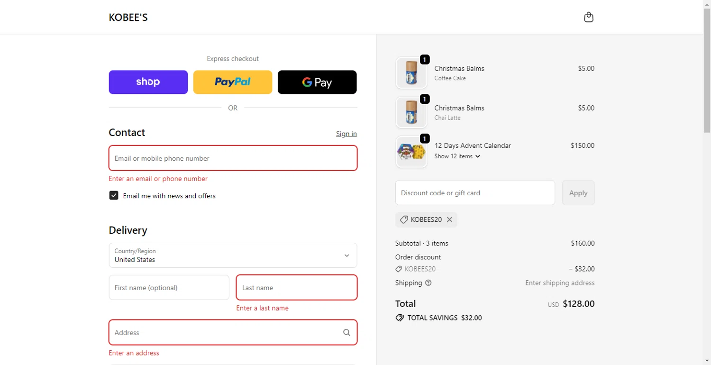
Task: Click the 'Chai Latte' variant text
Action: [x=447, y=118]
